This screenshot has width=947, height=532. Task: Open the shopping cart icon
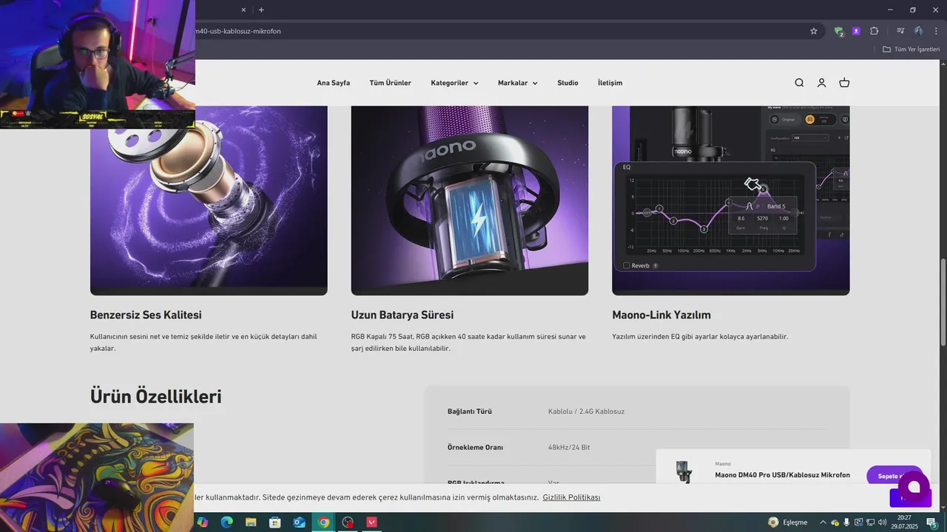pos(844,83)
